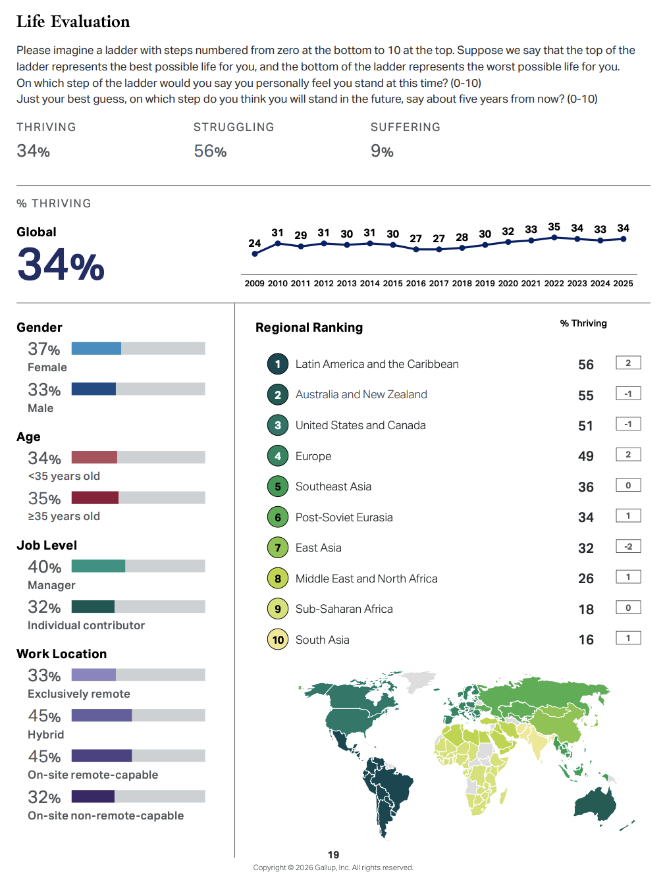Select the rank 10 South Asia badge
Screen dimensions: 665x882
pyautogui.click(x=278, y=640)
